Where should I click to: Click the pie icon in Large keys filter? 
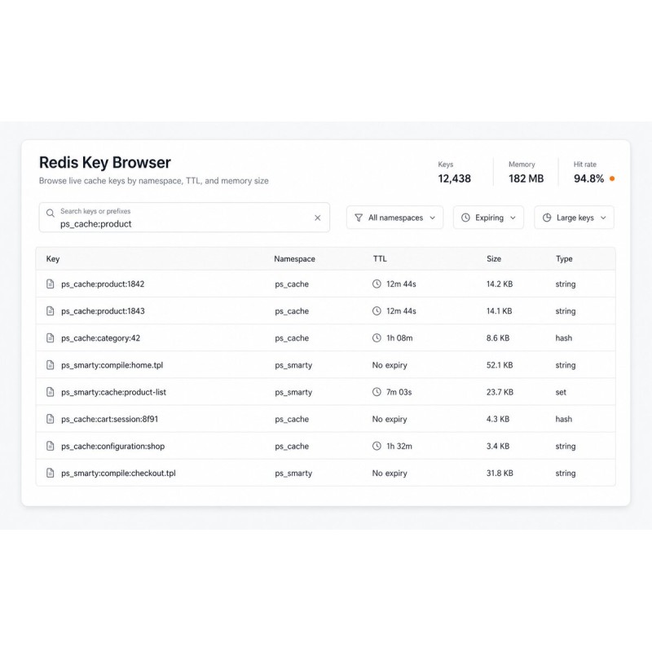point(547,218)
